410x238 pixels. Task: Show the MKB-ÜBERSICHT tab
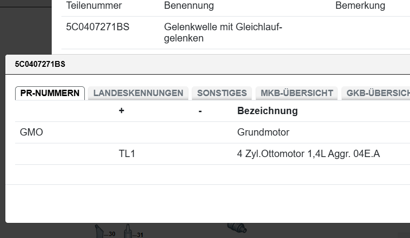click(296, 93)
